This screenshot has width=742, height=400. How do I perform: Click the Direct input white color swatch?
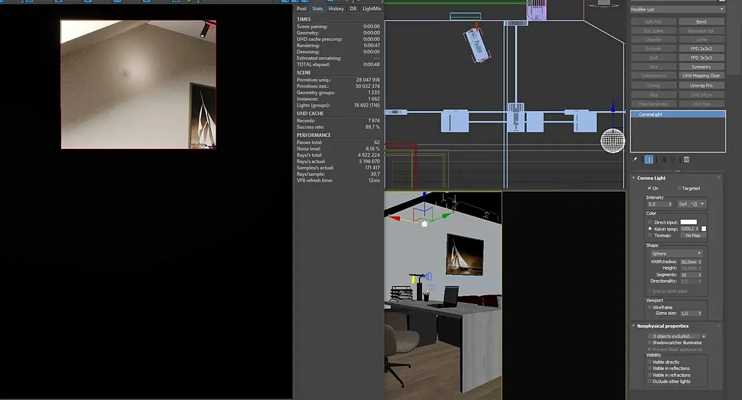pyautogui.click(x=689, y=222)
